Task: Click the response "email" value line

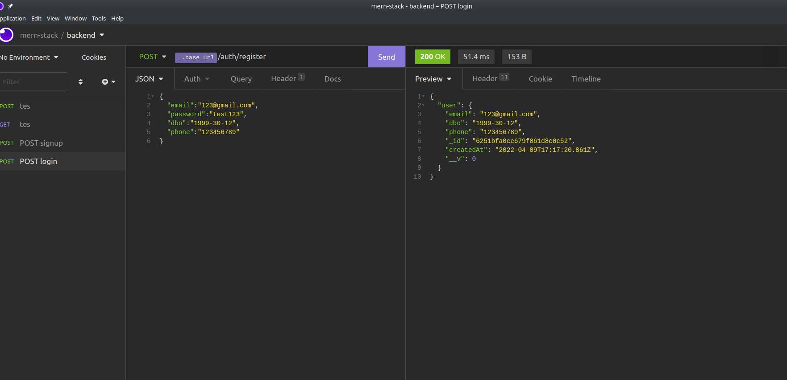Action: click(x=493, y=114)
